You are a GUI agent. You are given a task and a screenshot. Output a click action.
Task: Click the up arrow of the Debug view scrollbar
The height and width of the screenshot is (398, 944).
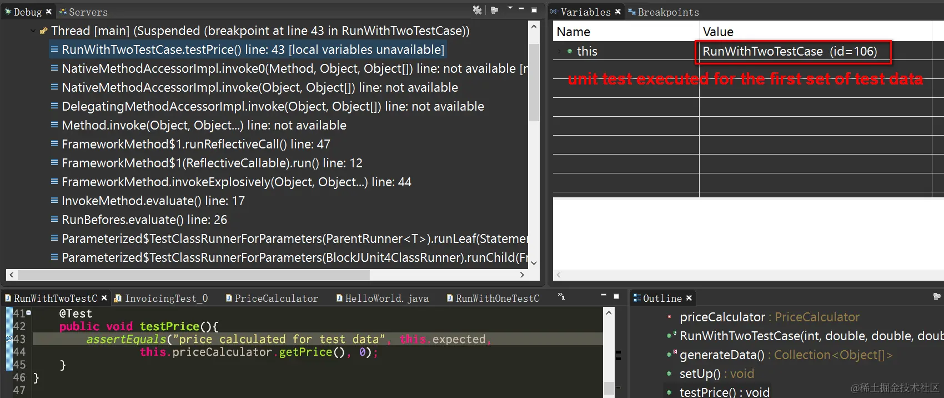(534, 26)
